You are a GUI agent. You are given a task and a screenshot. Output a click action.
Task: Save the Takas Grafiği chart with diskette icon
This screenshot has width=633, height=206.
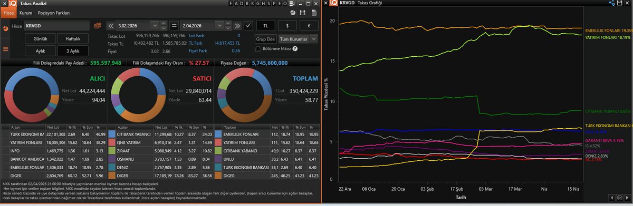(620, 3)
